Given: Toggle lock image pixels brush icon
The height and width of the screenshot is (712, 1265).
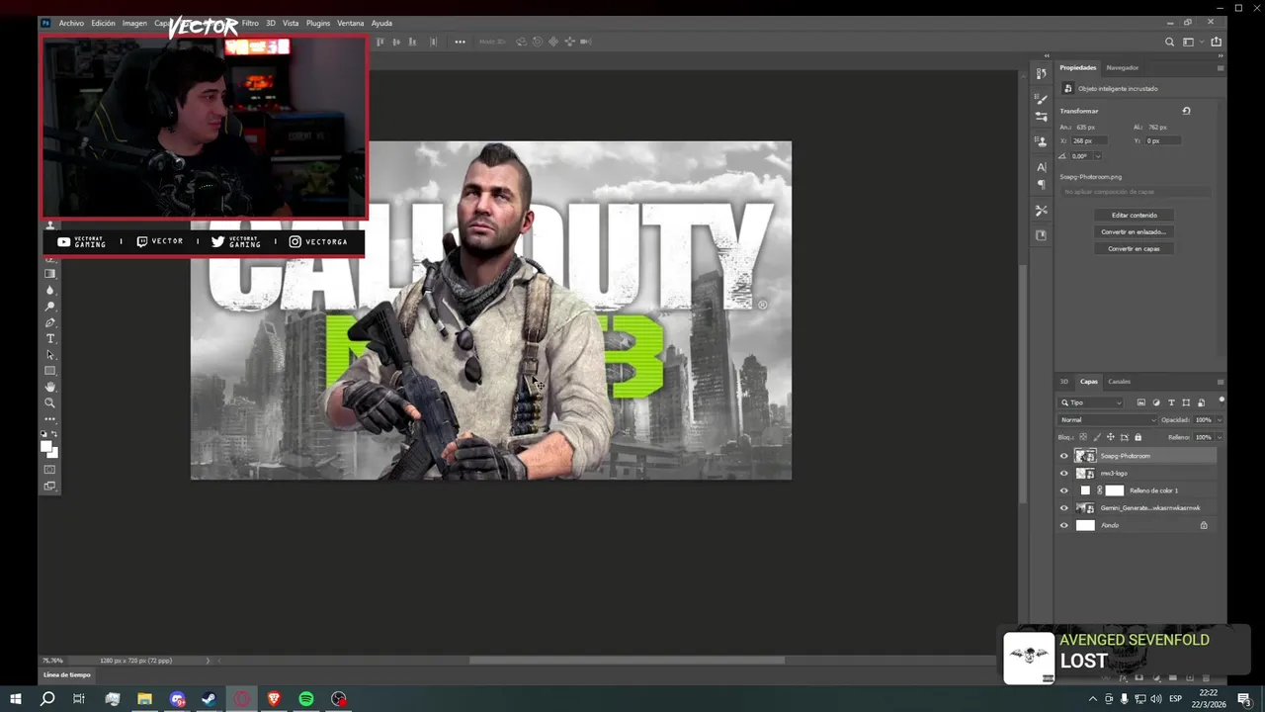Looking at the screenshot, I should [x=1097, y=437].
